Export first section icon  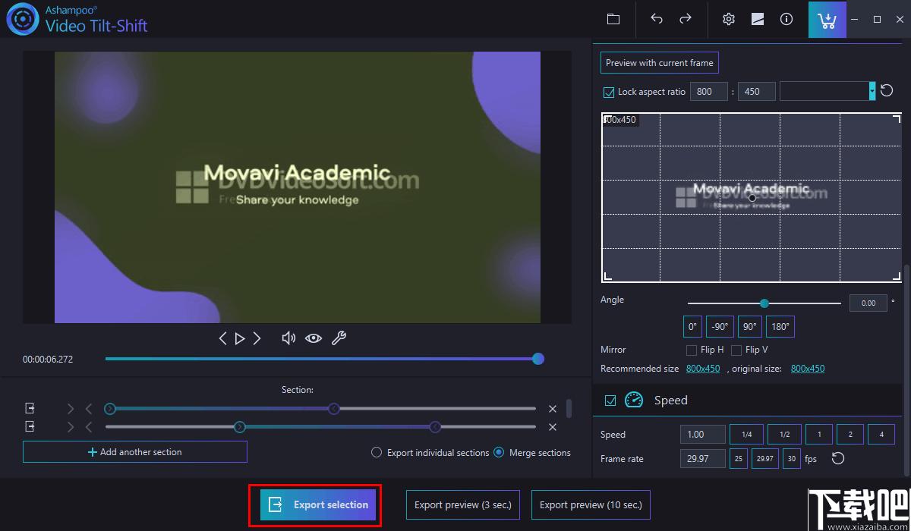pyautogui.click(x=30, y=408)
